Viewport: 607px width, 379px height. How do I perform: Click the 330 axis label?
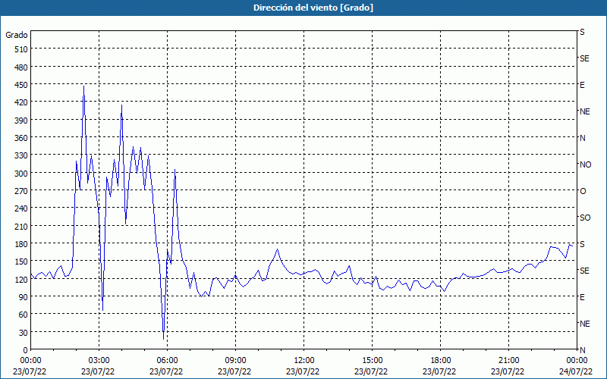pyautogui.click(x=21, y=155)
